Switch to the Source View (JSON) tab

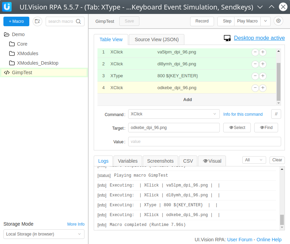tap(156, 39)
